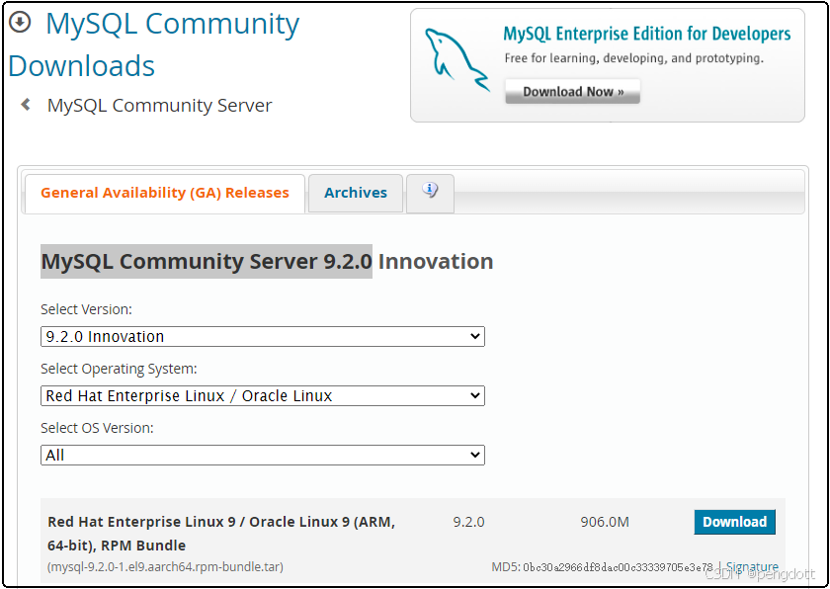Click the back chevron before MySQL Community Server
The width and height of the screenshot is (830, 589).
tap(25, 105)
